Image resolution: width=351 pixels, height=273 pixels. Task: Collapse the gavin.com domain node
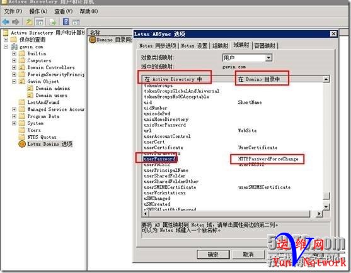click(6, 47)
